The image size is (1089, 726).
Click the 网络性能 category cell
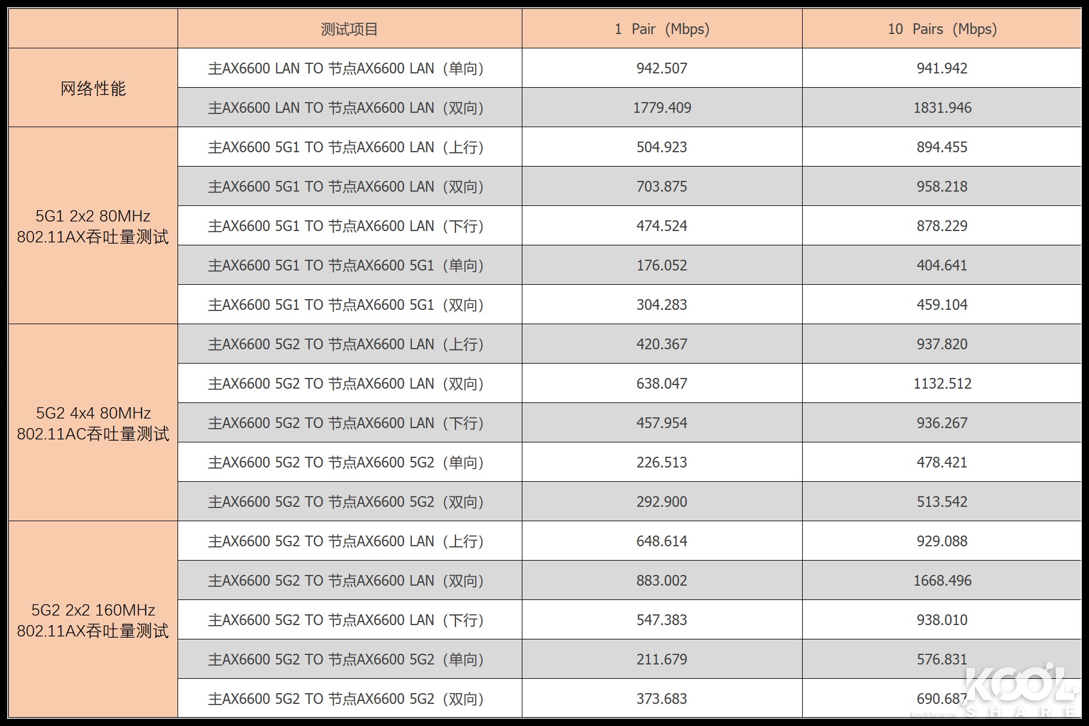click(93, 88)
